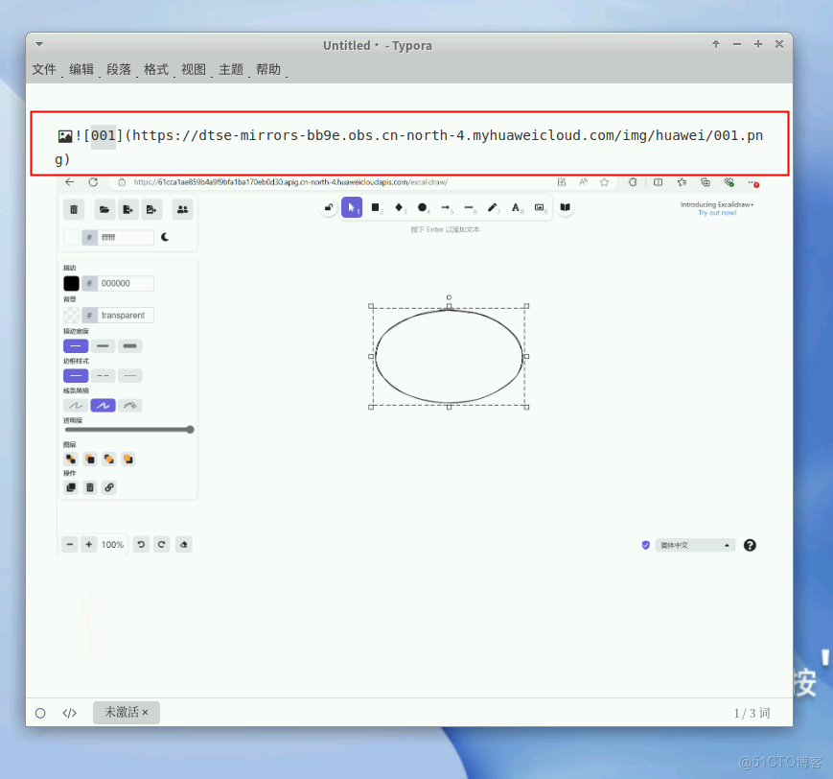This screenshot has width=833, height=779.
Task: Select cartoonist sloppiness style
Action: 130,406
